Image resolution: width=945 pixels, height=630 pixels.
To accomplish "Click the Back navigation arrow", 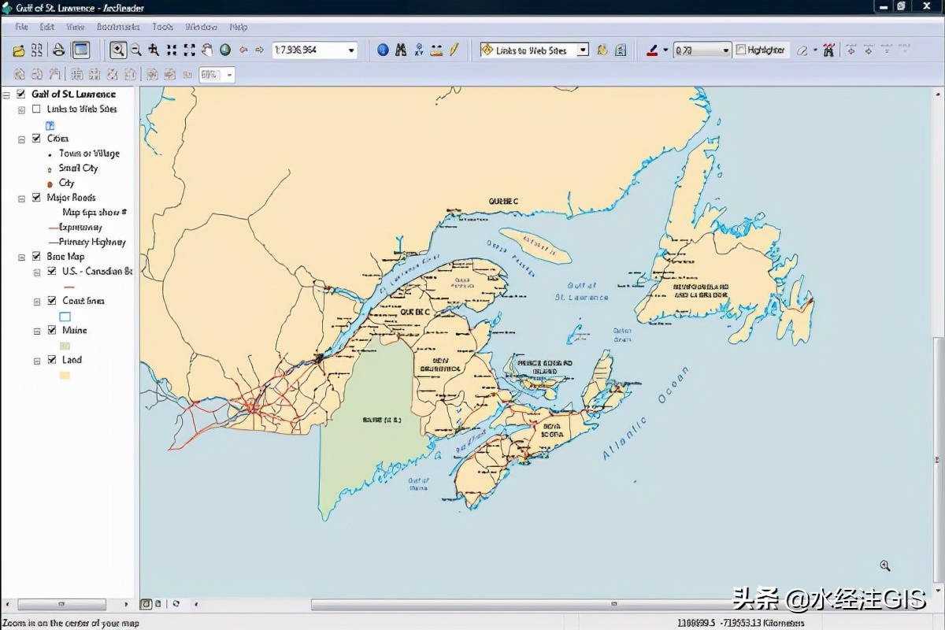I will coord(244,50).
